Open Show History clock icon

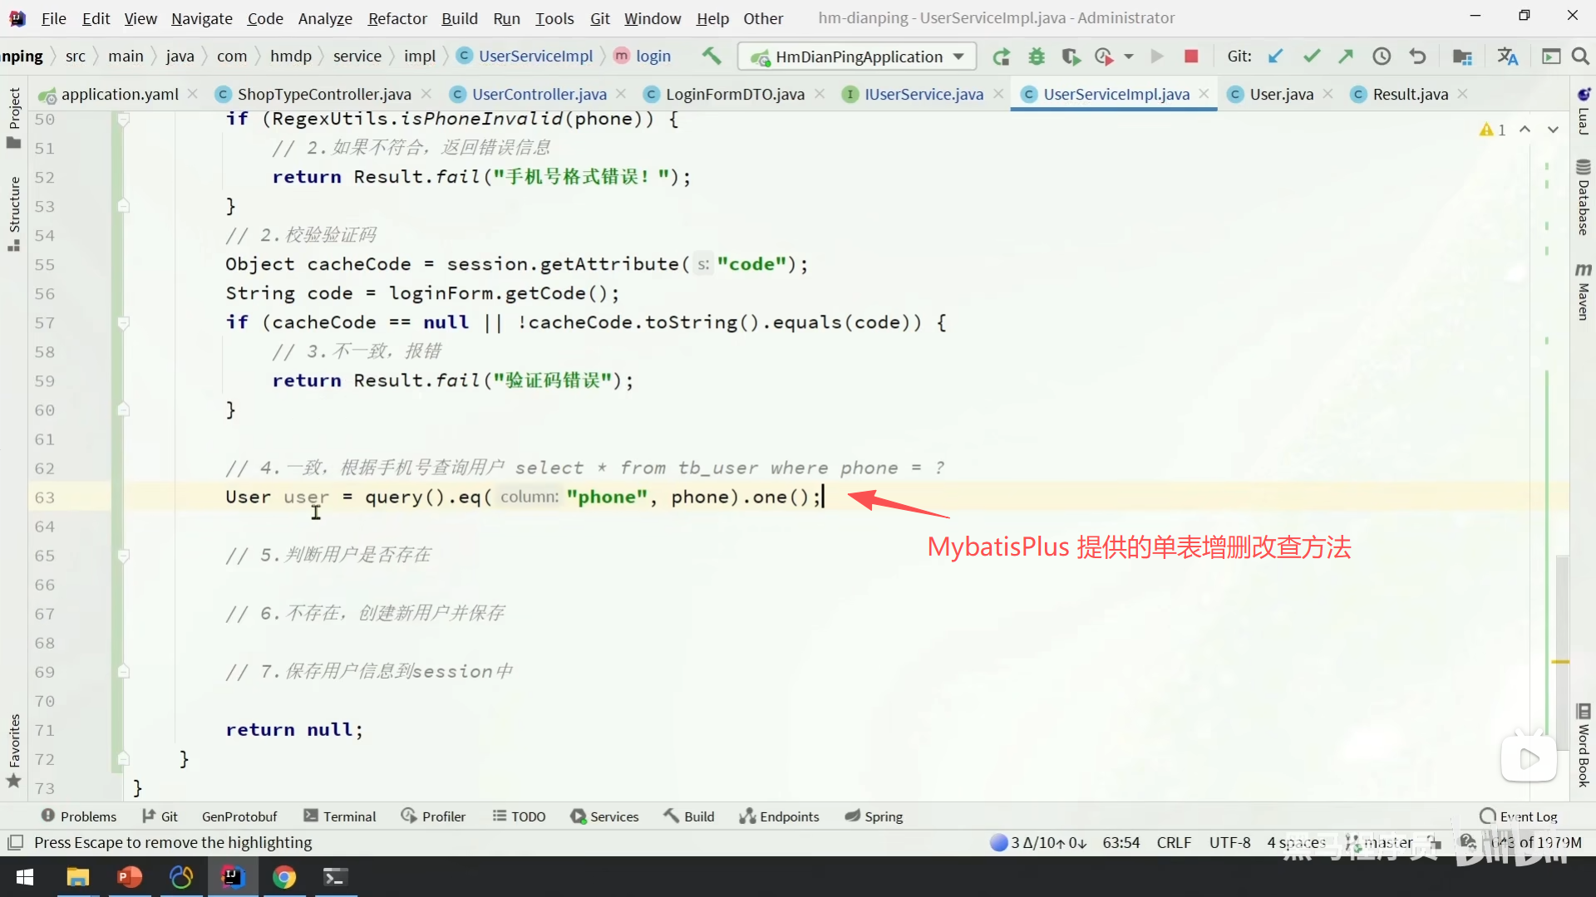click(x=1381, y=56)
